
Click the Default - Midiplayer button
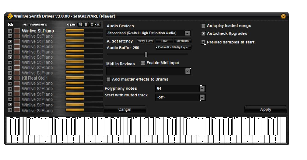(173, 47)
